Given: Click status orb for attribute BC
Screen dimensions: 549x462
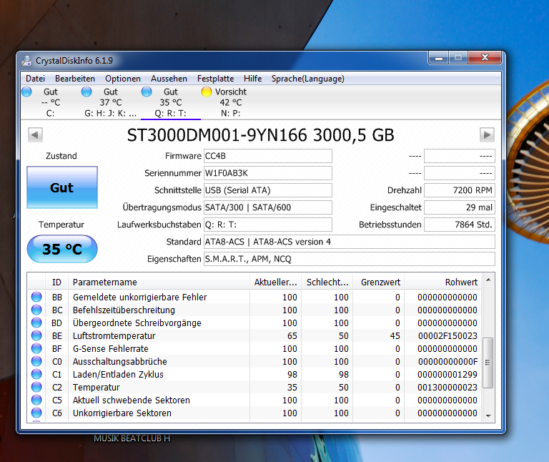Looking at the screenshot, I should [36, 310].
